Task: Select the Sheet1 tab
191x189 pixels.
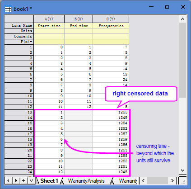Action: [x=49, y=181]
